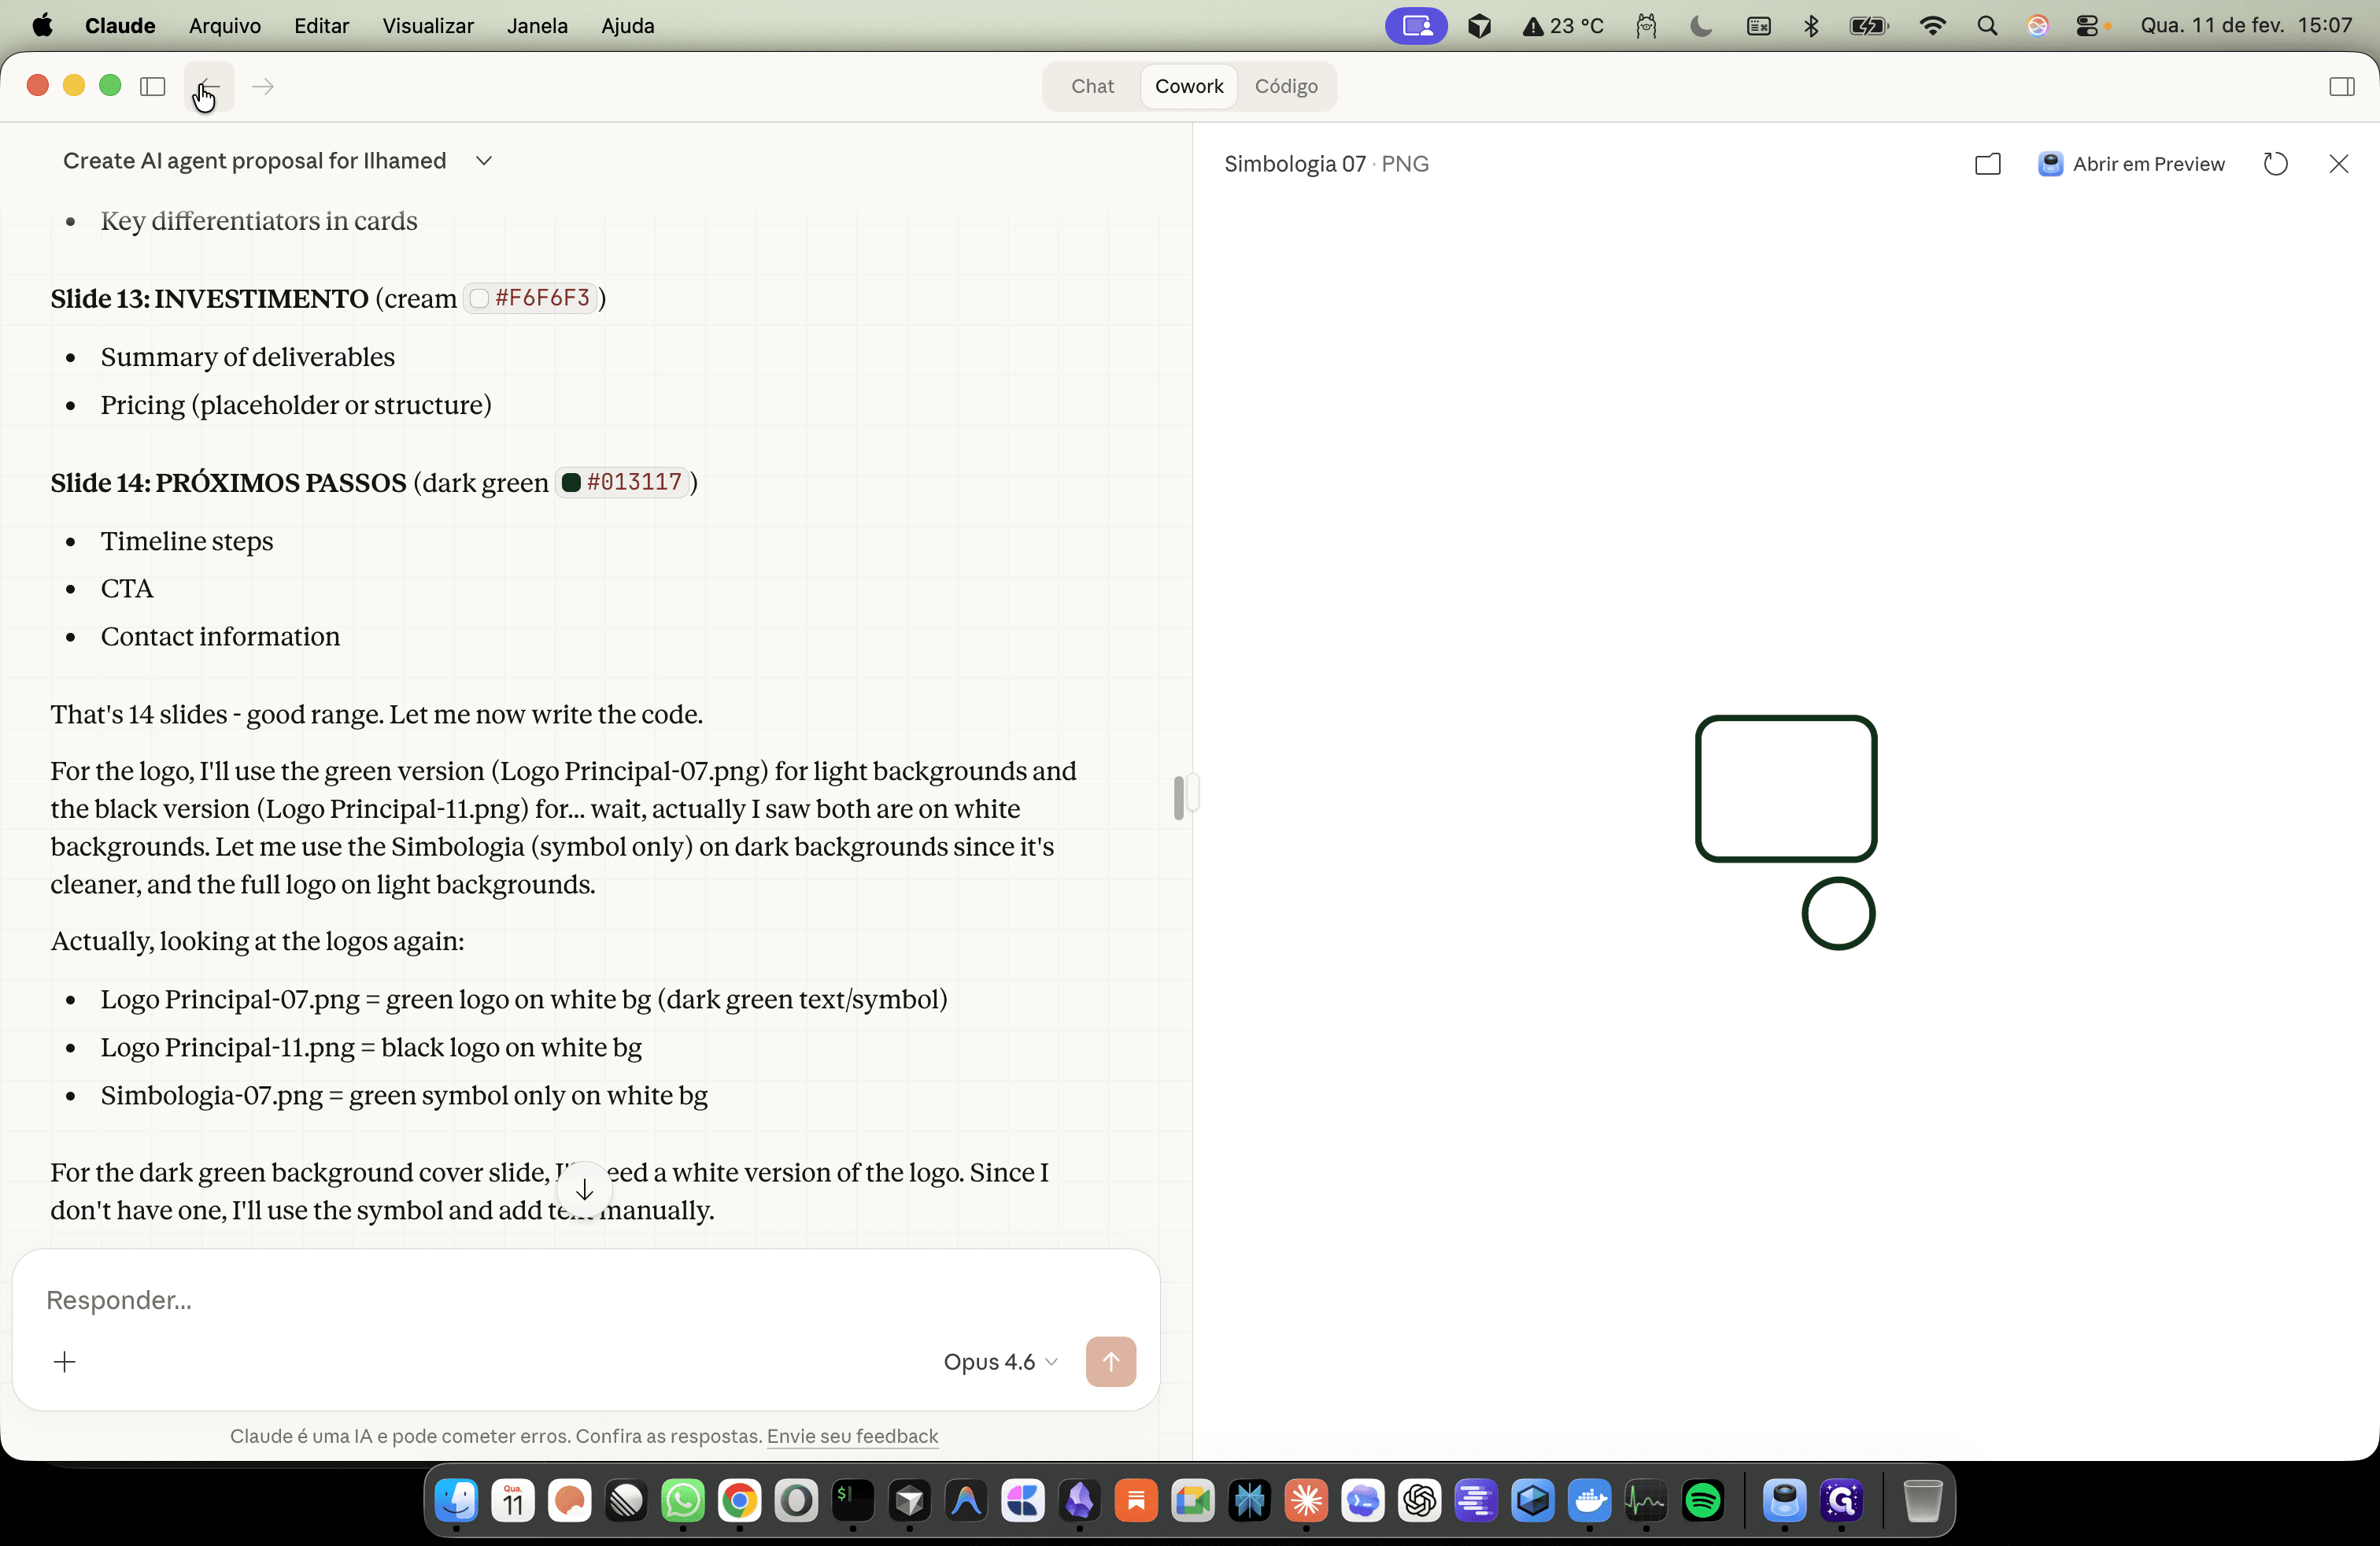The image size is (2380, 1546).
Task: Follow the Envie seu feedback link
Action: [x=852, y=1436]
